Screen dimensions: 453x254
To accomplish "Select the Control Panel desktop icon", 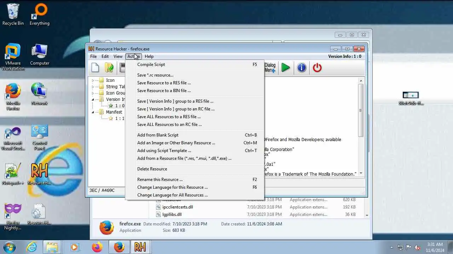I will tap(40, 138).
